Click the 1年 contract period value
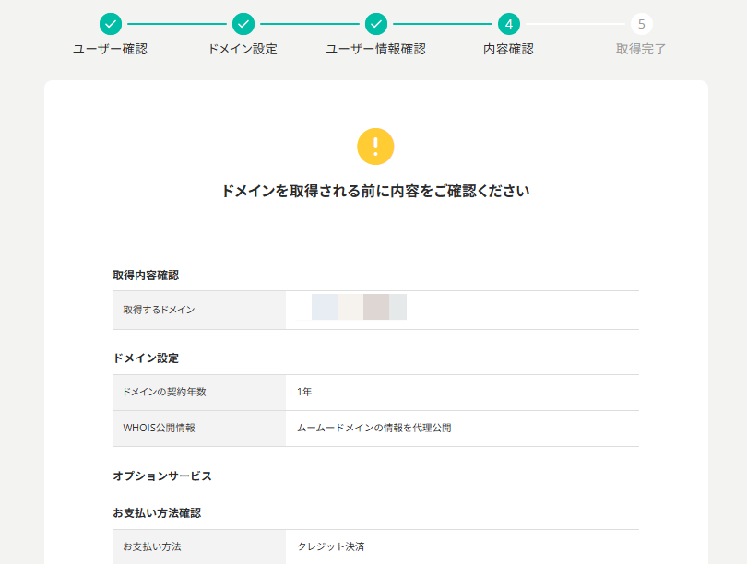747x564 pixels. tap(304, 392)
